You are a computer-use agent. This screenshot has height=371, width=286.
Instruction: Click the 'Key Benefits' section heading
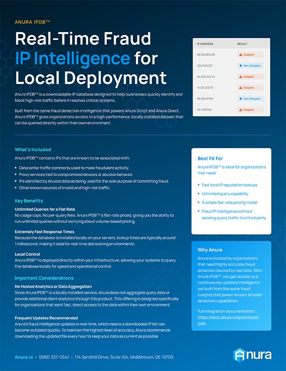click(x=29, y=200)
